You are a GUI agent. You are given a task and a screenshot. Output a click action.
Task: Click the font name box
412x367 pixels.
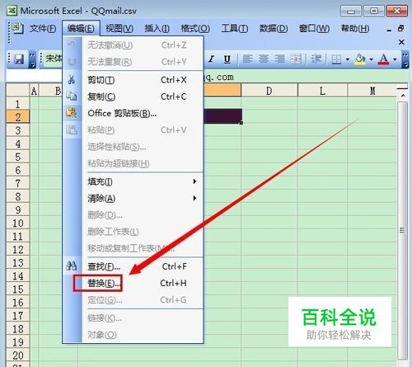click(x=53, y=59)
